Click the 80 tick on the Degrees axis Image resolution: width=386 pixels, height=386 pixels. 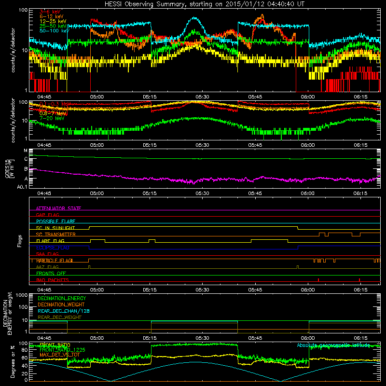pyautogui.click(x=25, y=350)
